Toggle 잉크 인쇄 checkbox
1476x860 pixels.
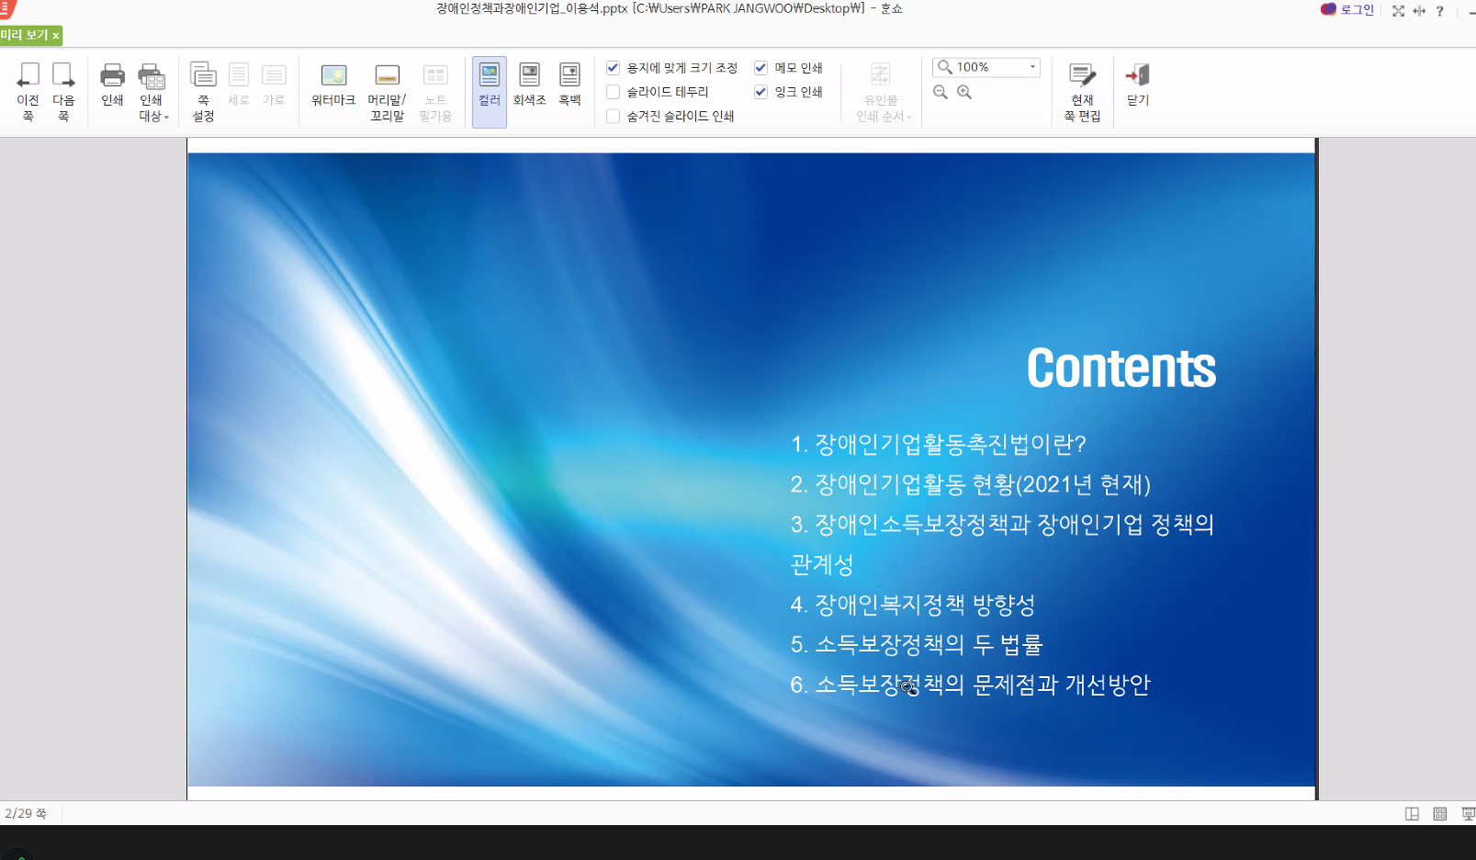761,92
